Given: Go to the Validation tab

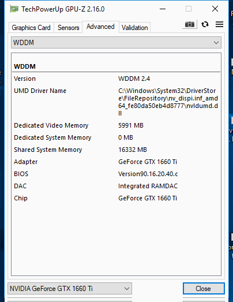Looking at the screenshot, I should pos(135,28).
